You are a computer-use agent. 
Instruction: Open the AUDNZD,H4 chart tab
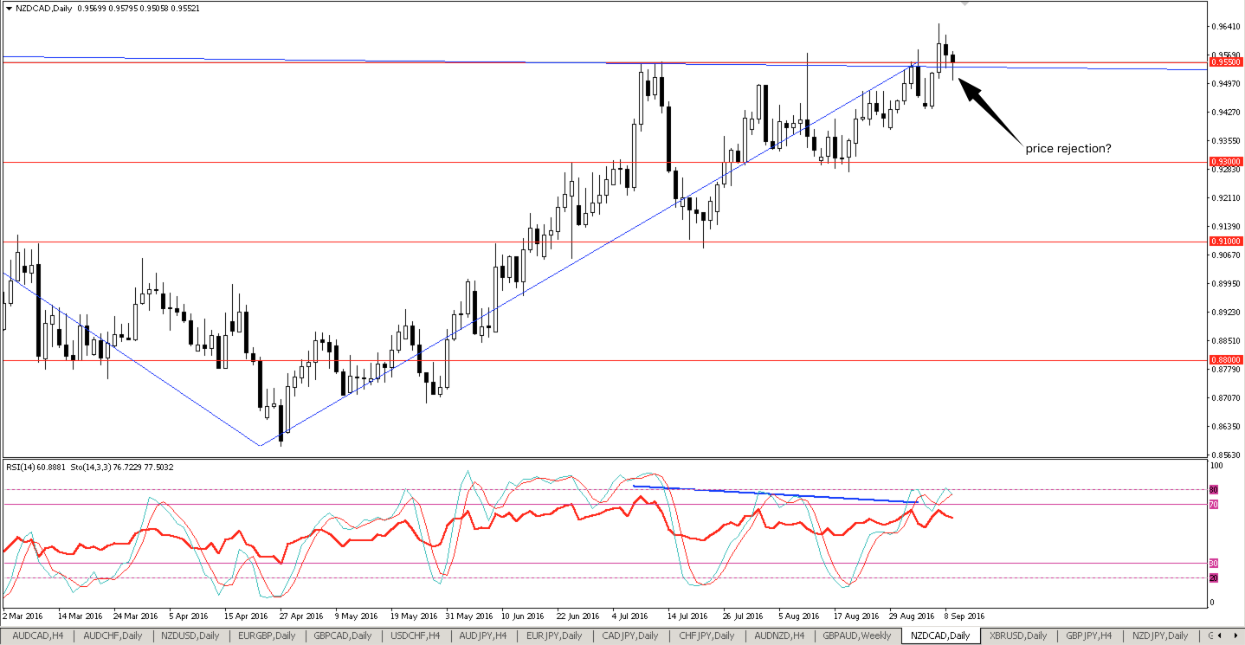(780, 636)
